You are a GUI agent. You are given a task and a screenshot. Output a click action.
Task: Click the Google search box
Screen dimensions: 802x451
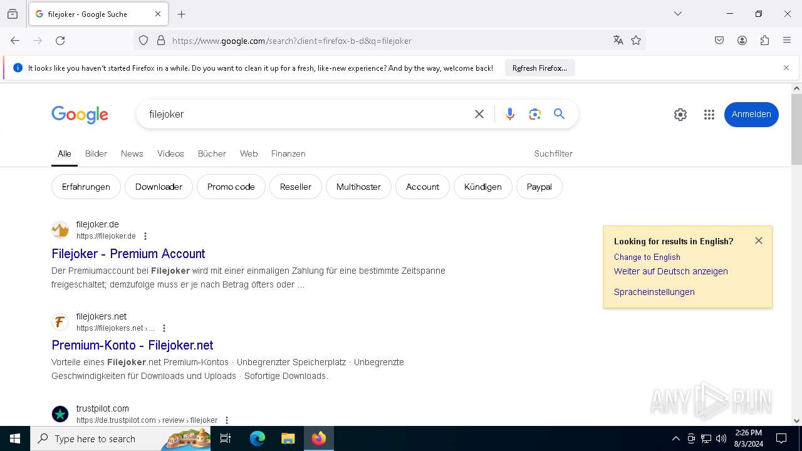(307, 114)
